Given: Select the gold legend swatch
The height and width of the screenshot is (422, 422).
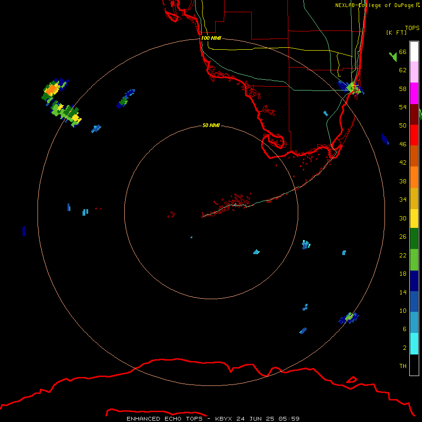Looking at the screenshot, I should 414,198.
